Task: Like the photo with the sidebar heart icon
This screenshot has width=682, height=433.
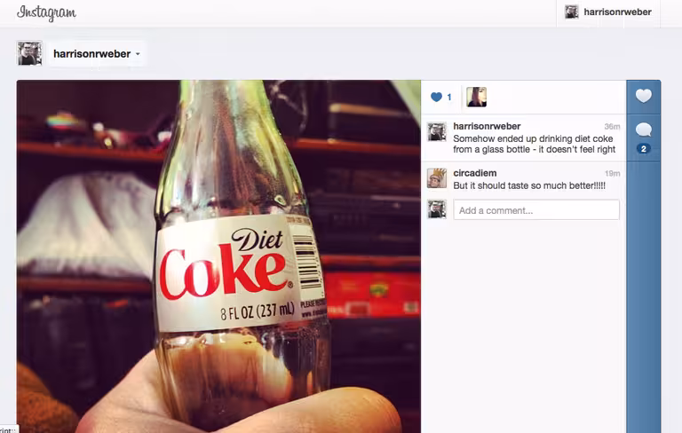Action: [x=643, y=96]
